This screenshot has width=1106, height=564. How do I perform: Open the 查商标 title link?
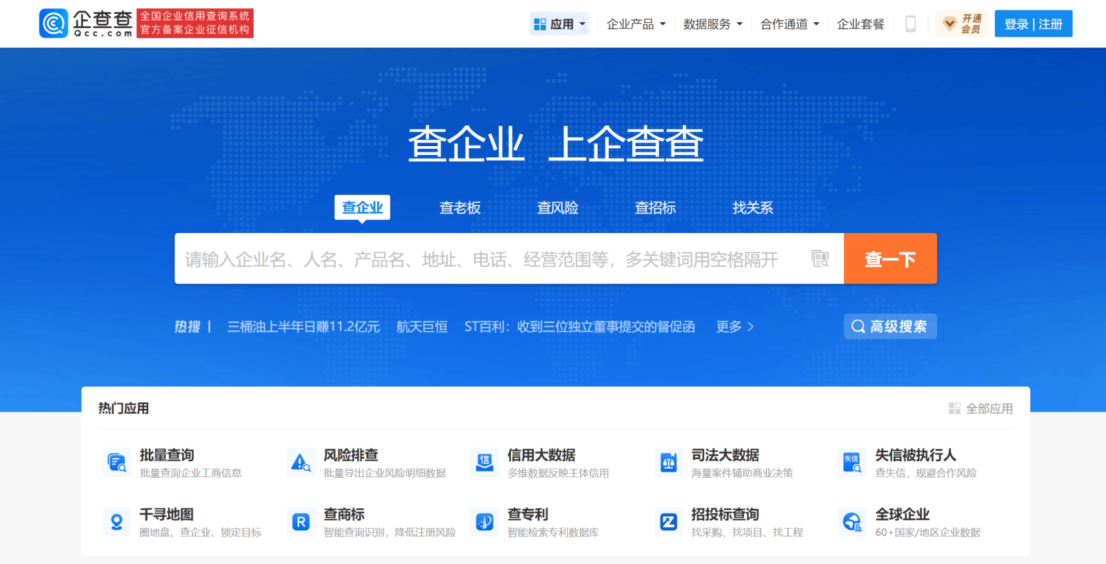point(344,514)
